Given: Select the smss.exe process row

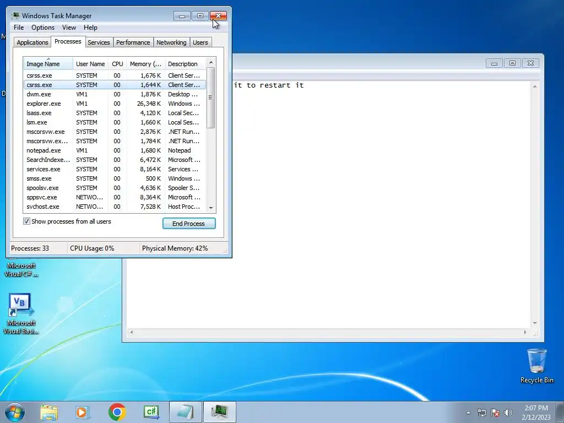Looking at the screenshot, I should coord(115,178).
